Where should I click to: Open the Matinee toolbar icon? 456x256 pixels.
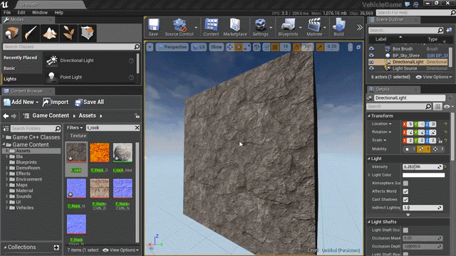click(314, 27)
